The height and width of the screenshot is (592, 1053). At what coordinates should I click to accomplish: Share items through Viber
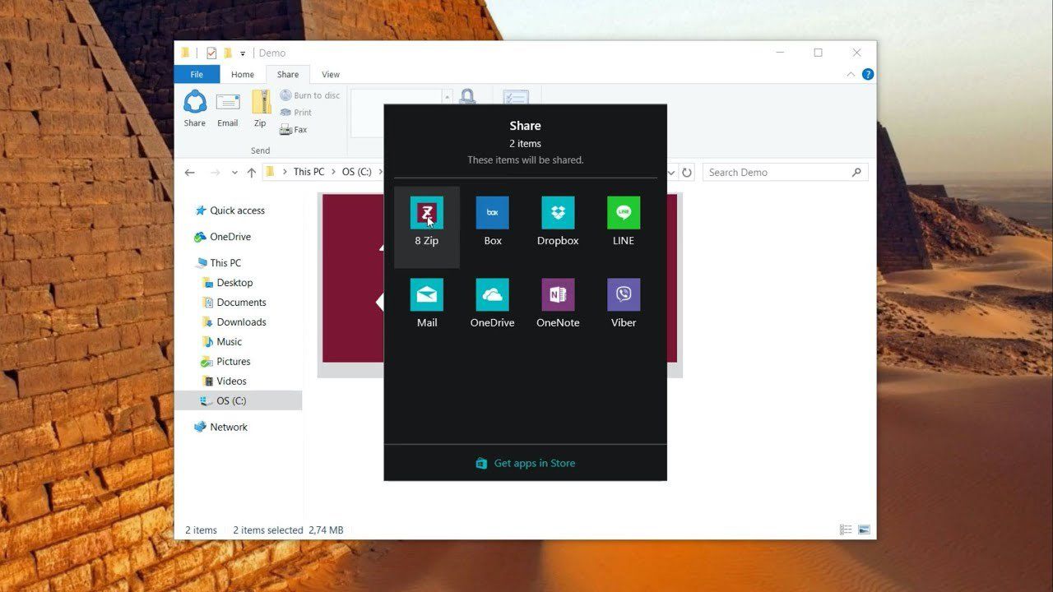point(624,304)
